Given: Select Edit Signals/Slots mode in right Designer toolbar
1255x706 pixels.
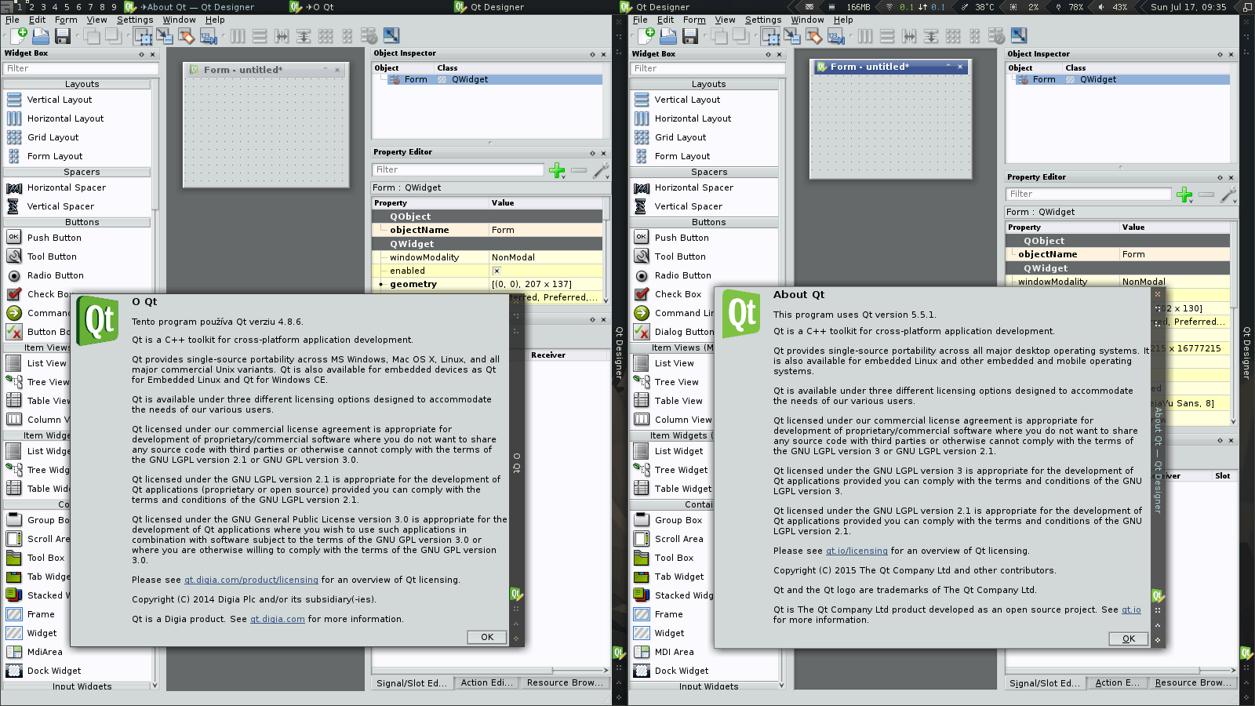Looking at the screenshot, I should point(791,35).
